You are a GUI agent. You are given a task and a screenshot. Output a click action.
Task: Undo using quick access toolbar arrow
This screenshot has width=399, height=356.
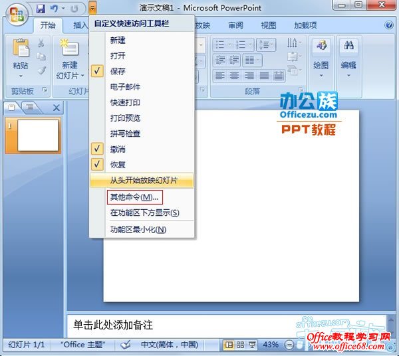54,9
